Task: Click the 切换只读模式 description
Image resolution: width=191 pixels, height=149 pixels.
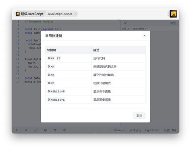Action: [102, 83]
